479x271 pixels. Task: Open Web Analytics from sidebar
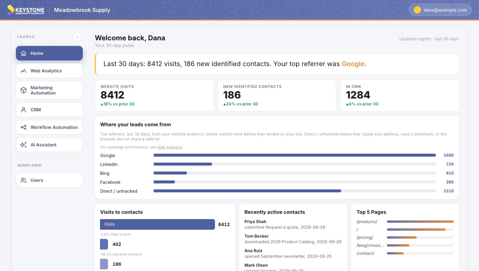[49, 71]
